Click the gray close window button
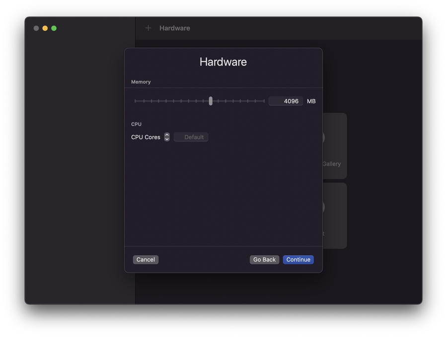 pyautogui.click(x=36, y=28)
